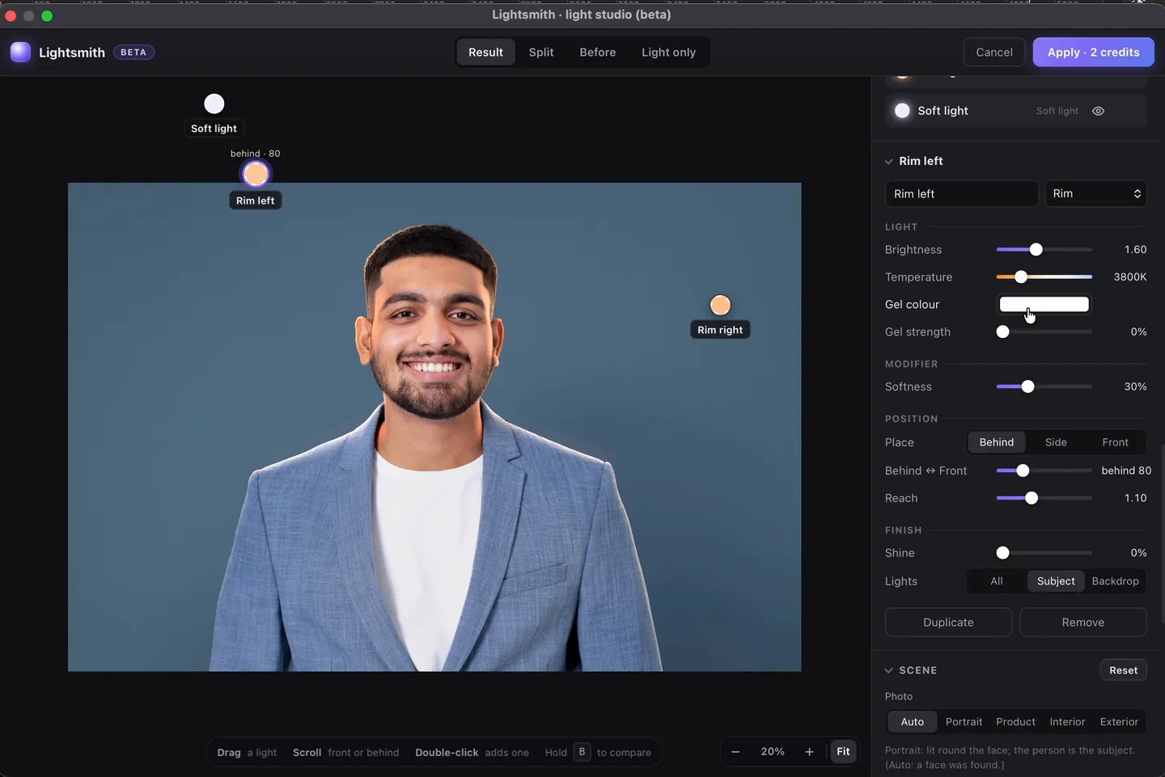Click the Temperature slider handle
Image resolution: width=1165 pixels, height=777 pixels.
click(x=1021, y=277)
